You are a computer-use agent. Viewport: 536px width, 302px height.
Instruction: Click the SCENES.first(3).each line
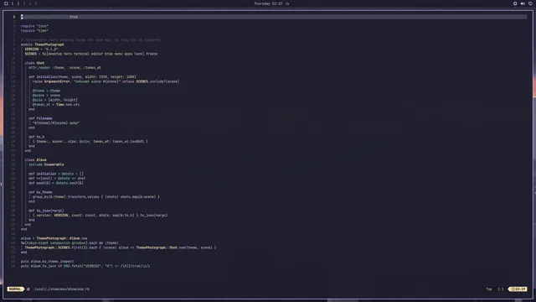[121, 247]
